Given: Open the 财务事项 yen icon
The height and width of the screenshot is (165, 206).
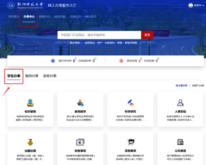Looking at the screenshot, I should pyautogui.click(x=80, y=142).
